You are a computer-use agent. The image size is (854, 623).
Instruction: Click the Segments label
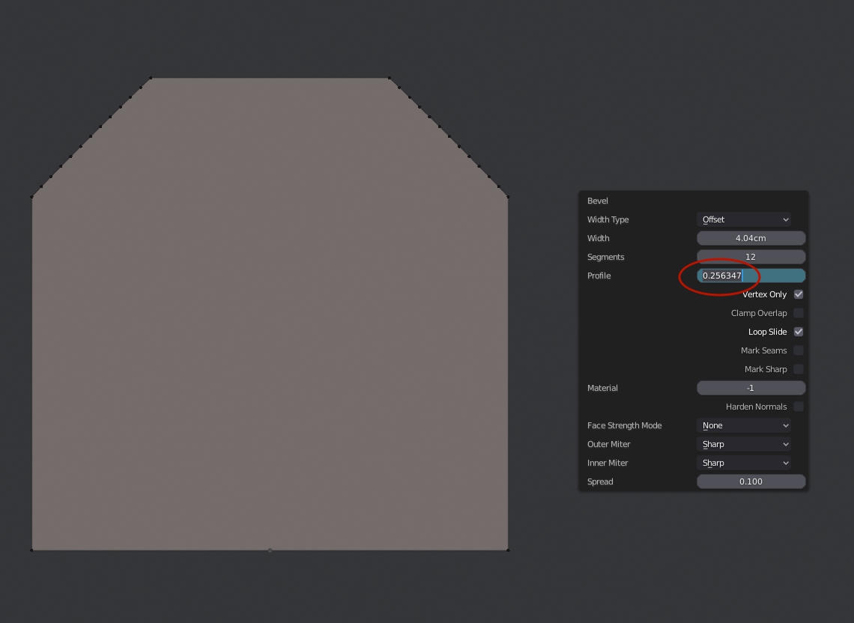(x=605, y=257)
